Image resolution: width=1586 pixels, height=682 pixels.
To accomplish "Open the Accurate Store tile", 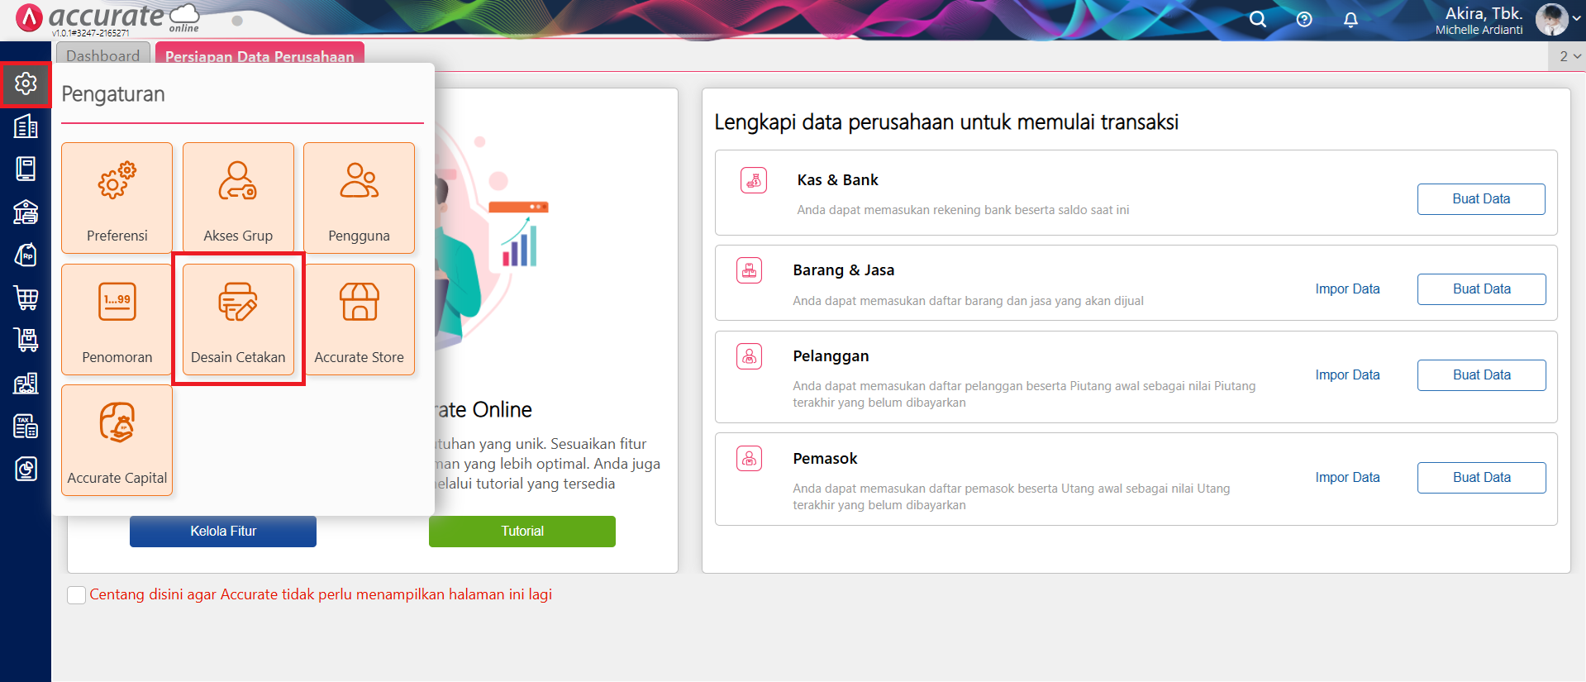I will coord(359,319).
